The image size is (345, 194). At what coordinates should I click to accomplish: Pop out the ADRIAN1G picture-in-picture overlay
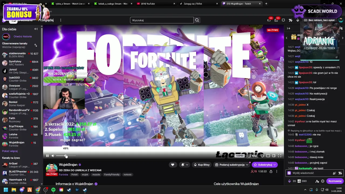point(336,57)
